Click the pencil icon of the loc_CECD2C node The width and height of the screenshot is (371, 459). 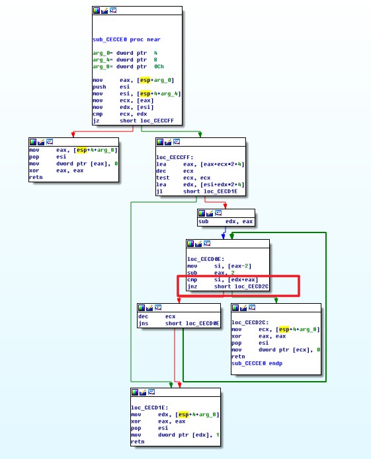point(243,308)
